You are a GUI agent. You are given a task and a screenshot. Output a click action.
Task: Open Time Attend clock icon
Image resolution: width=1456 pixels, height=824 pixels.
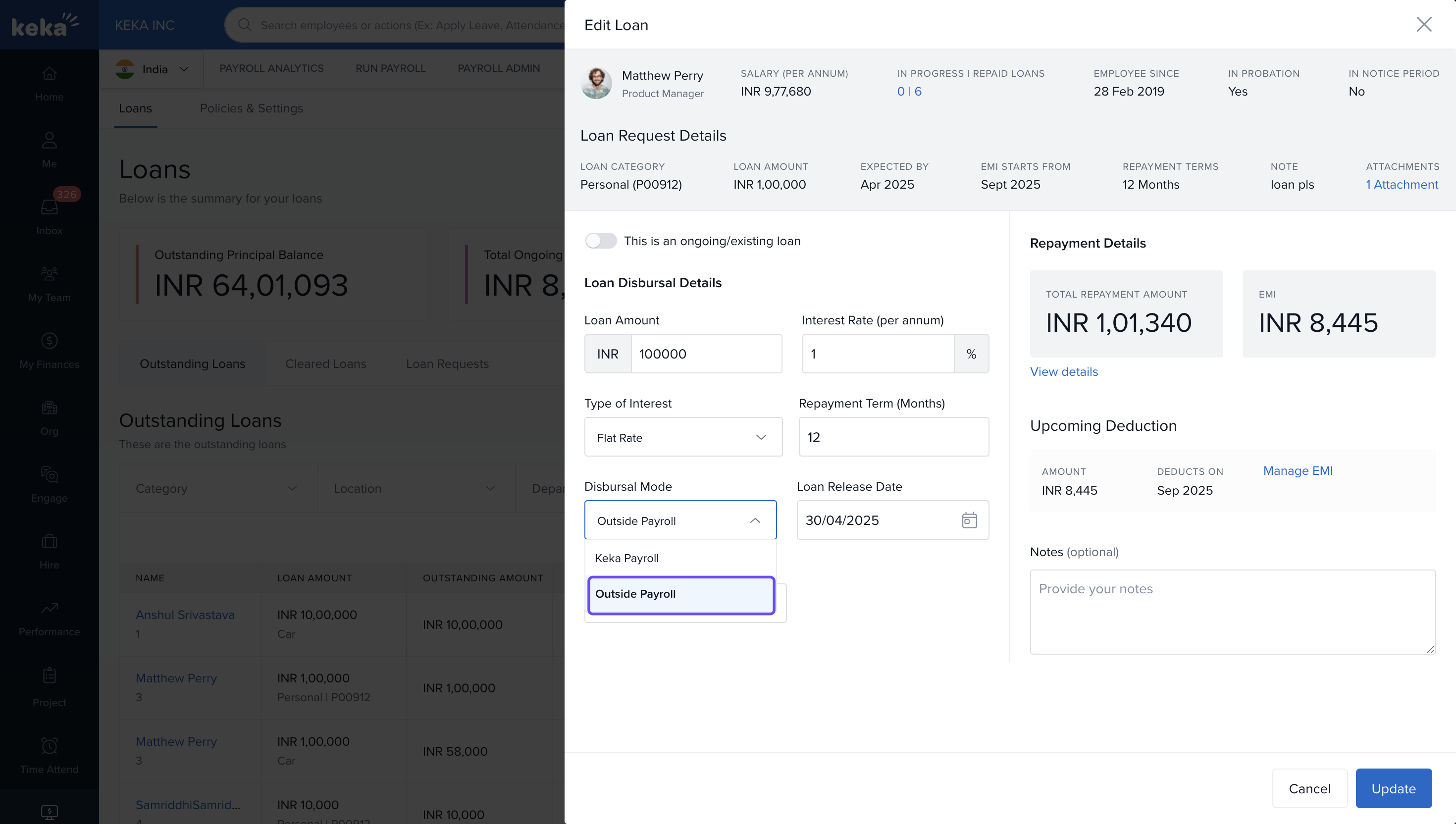click(x=49, y=746)
